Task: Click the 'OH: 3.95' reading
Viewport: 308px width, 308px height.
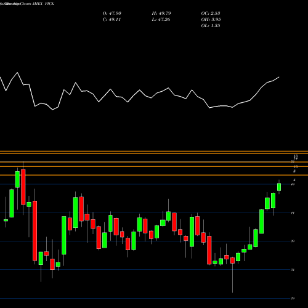Action: pos(211,20)
